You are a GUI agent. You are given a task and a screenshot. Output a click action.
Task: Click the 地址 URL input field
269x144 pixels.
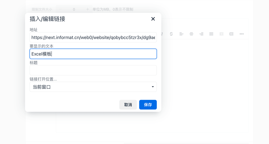click(x=93, y=38)
